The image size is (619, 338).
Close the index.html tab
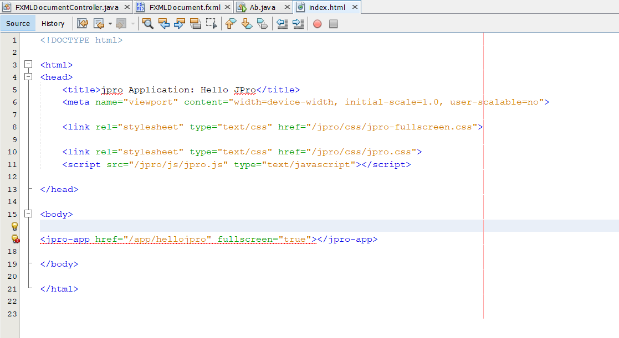pyautogui.click(x=355, y=7)
